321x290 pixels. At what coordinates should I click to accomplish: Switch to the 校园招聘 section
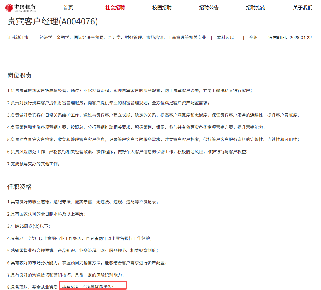tap(162, 8)
